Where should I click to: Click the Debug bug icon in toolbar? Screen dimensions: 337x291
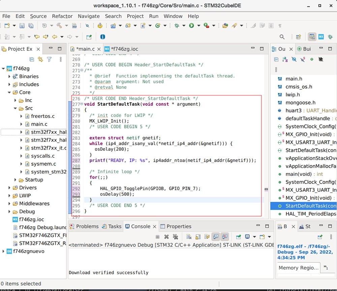pos(177,26)
